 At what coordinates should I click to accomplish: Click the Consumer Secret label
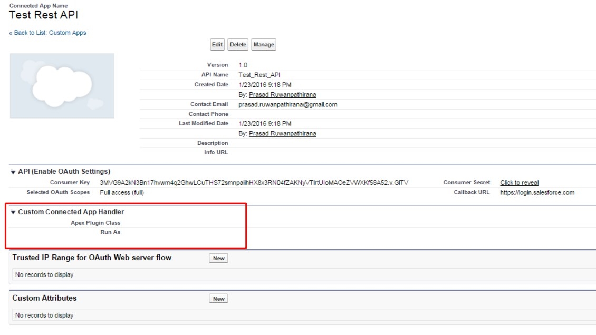coord(466,182)
